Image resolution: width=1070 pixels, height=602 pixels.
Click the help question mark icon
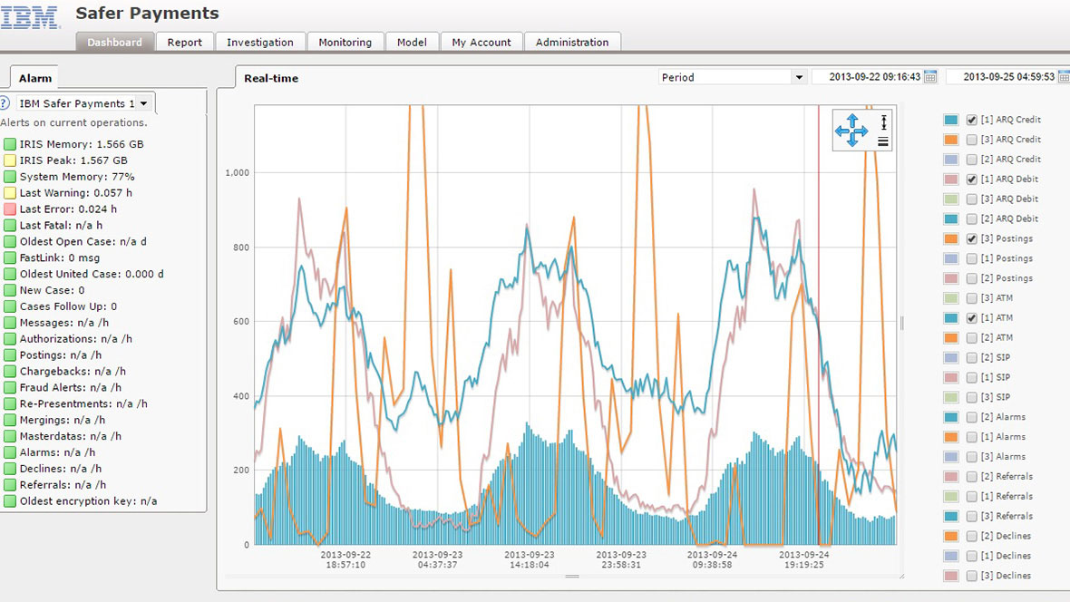[5, 103]
